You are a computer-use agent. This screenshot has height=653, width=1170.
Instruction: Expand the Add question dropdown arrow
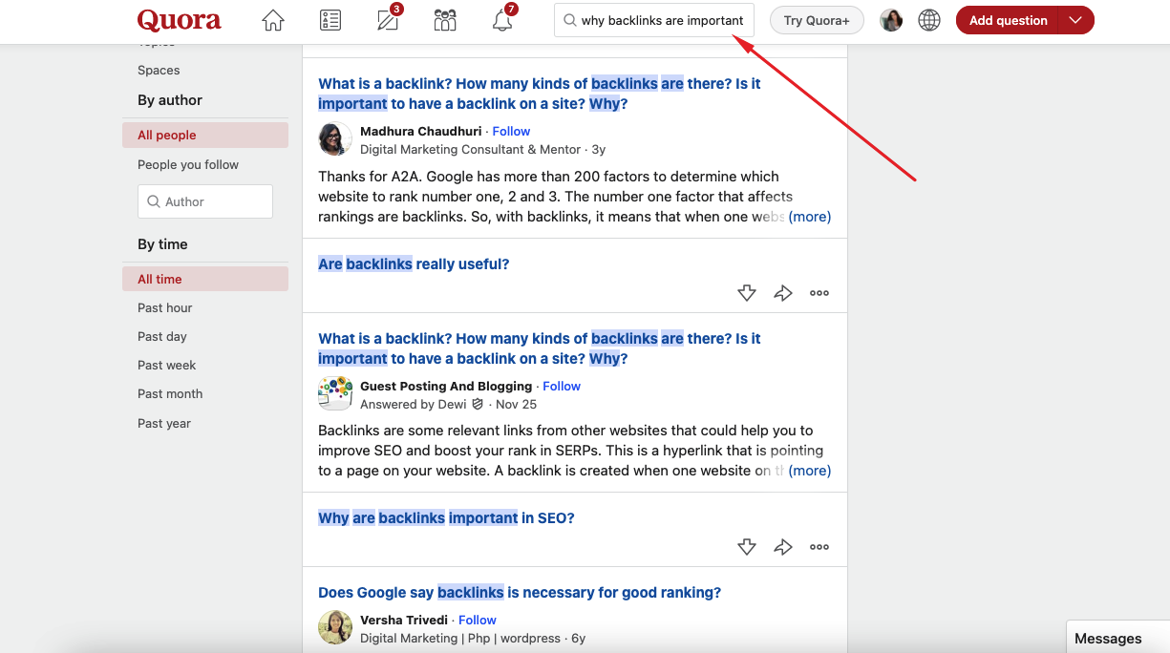1076,20
